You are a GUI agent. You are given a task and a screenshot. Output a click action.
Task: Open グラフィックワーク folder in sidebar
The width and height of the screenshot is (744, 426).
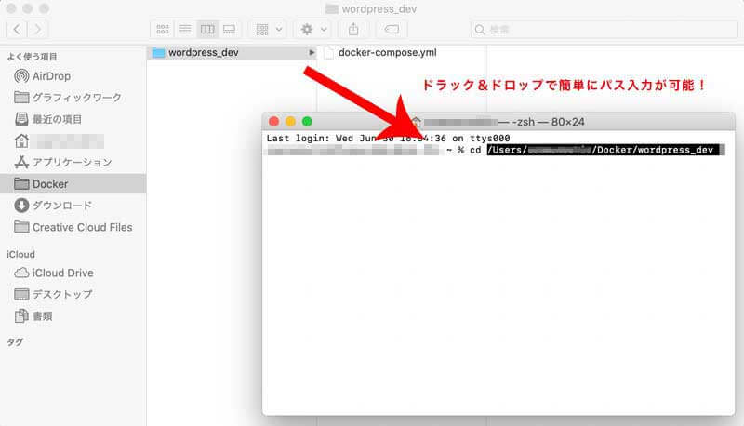tap(73, 98)
